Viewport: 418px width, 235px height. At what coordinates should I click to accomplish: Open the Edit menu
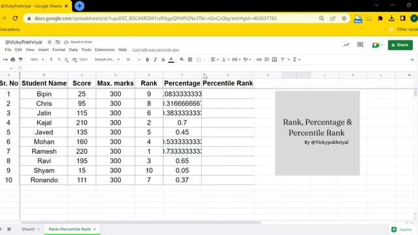(18, 50)
